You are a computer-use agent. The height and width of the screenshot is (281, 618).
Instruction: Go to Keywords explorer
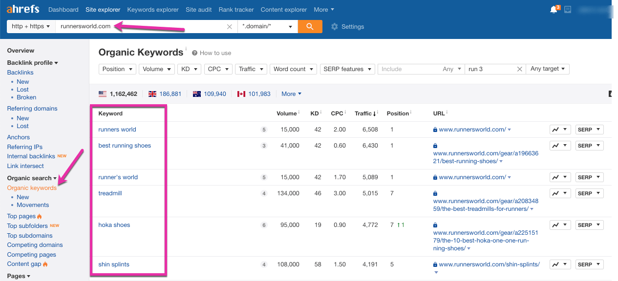[153, 10]
